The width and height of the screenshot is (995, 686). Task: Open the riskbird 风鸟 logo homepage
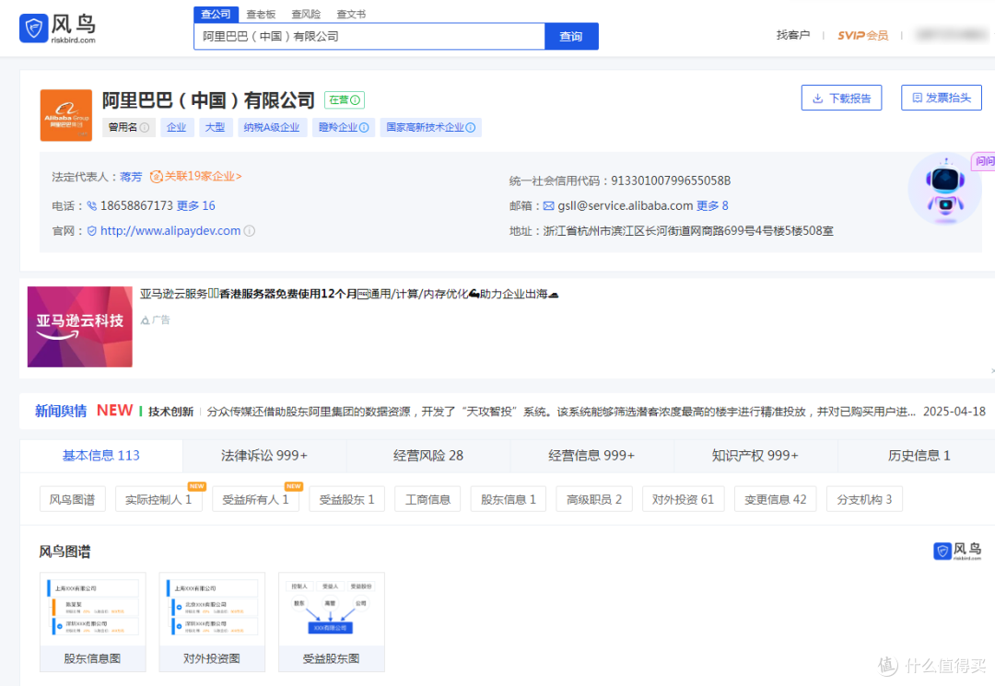pos(58,28)
